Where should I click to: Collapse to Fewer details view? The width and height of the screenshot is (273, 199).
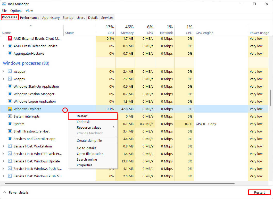point(16,192)
